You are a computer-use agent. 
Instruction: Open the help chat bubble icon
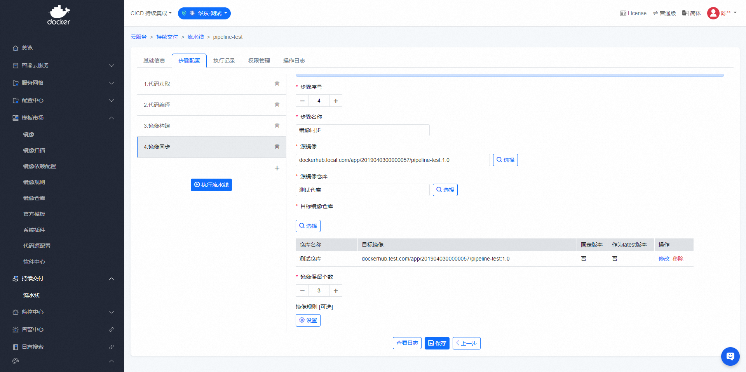(x=730, y=356)
